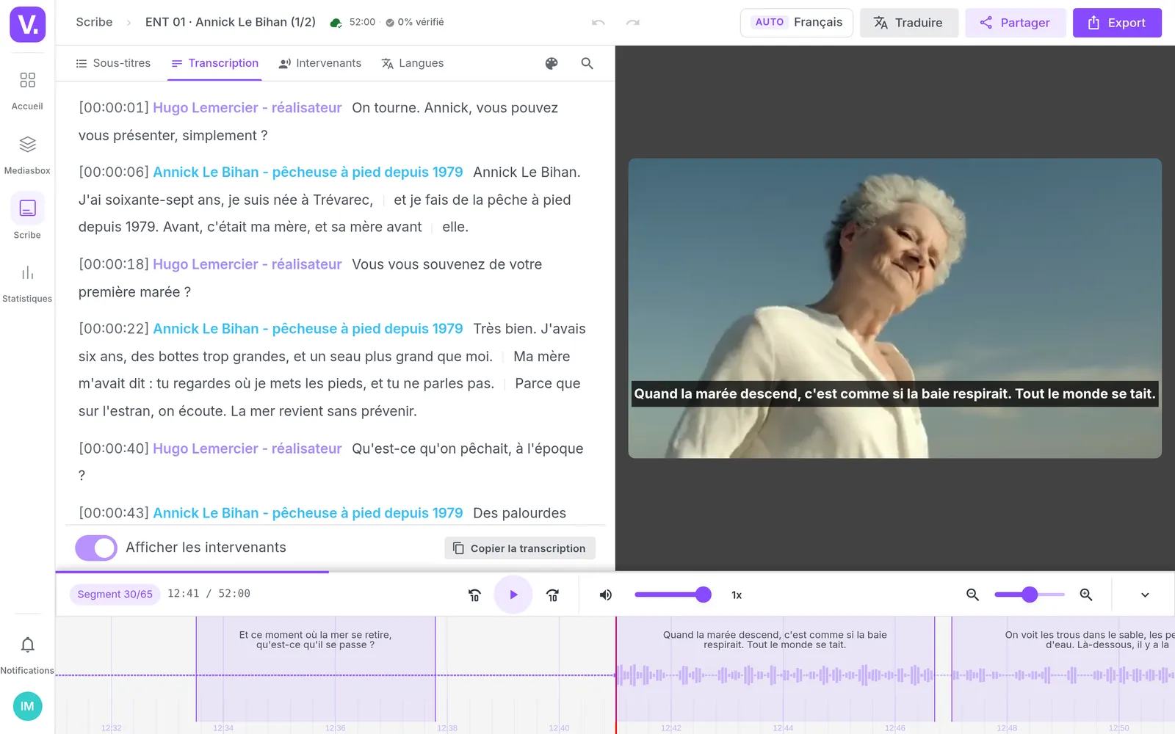This screenshot has height=734, width=1175.
Task: Click the undo arrow icon
Action: click(x=599, y=23)
